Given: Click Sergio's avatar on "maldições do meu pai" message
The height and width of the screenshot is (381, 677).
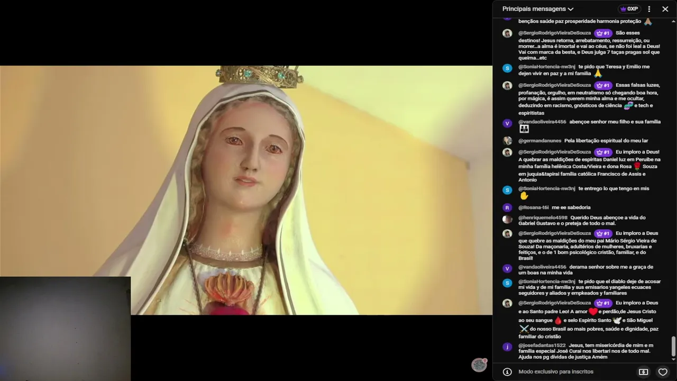Looking at the screenshot, I should (x=507, y=234).
